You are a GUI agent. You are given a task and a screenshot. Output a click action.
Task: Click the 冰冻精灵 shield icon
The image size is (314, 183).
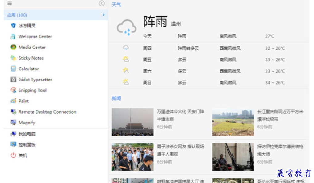tap(13, 26)
